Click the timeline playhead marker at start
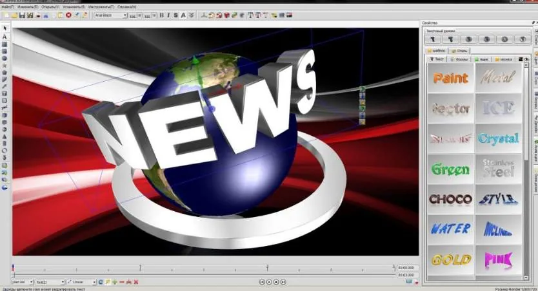The height and width of the screenshot is (291, 538). click(14, 267)
